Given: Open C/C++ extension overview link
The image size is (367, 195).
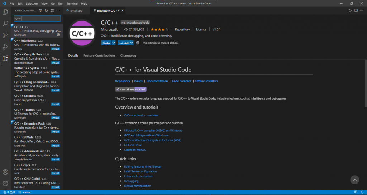Looking at the screenshot, I should (x=141, y=115).
